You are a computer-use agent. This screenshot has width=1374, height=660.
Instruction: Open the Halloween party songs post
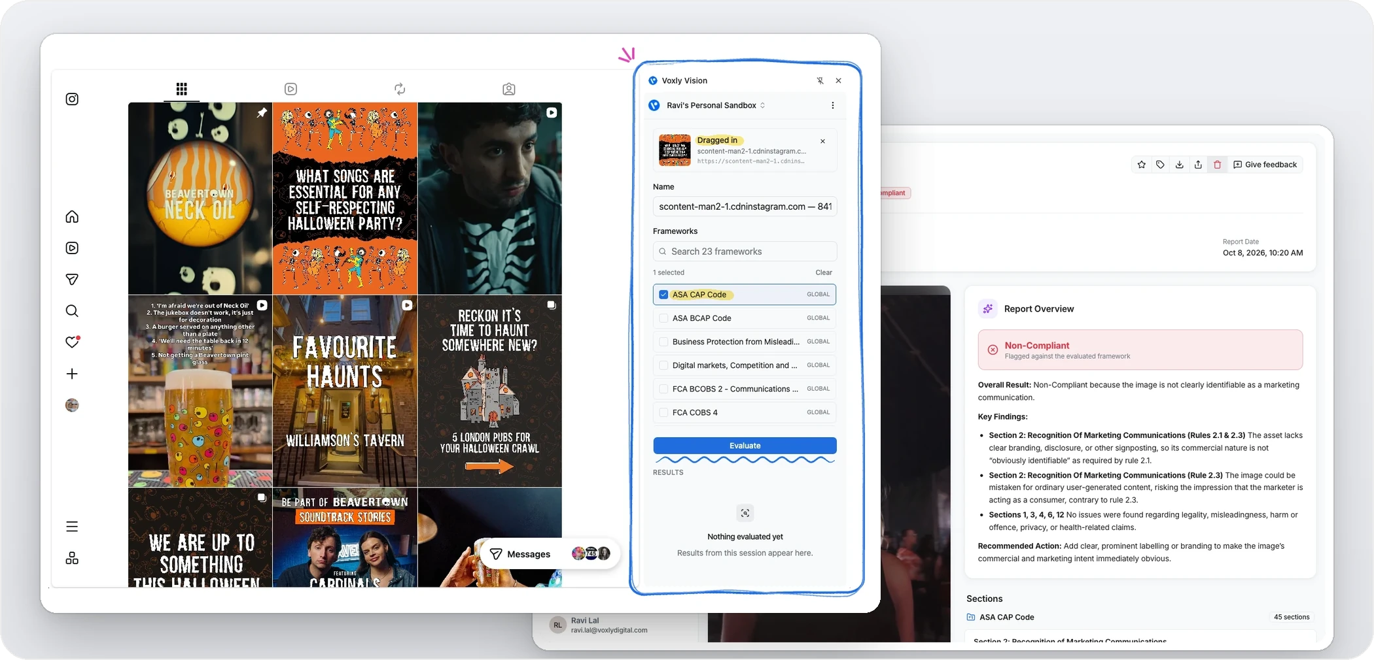point(345,198)
